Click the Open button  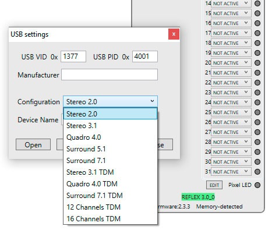point(33,144)
